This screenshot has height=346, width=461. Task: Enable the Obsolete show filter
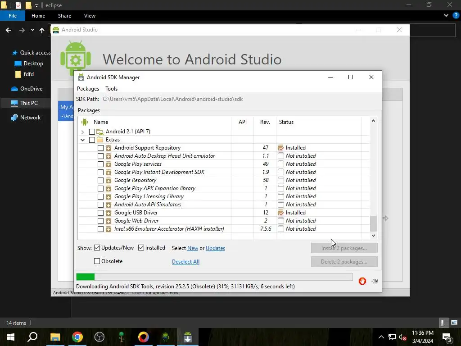pyautogui.click(x=97, y=261)
